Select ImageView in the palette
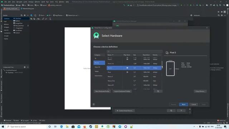 (x=18, y=23)
